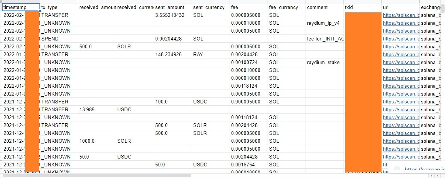
Task: Select the TRANSFER cell in the 13.985 row
Action: (59, 109)
